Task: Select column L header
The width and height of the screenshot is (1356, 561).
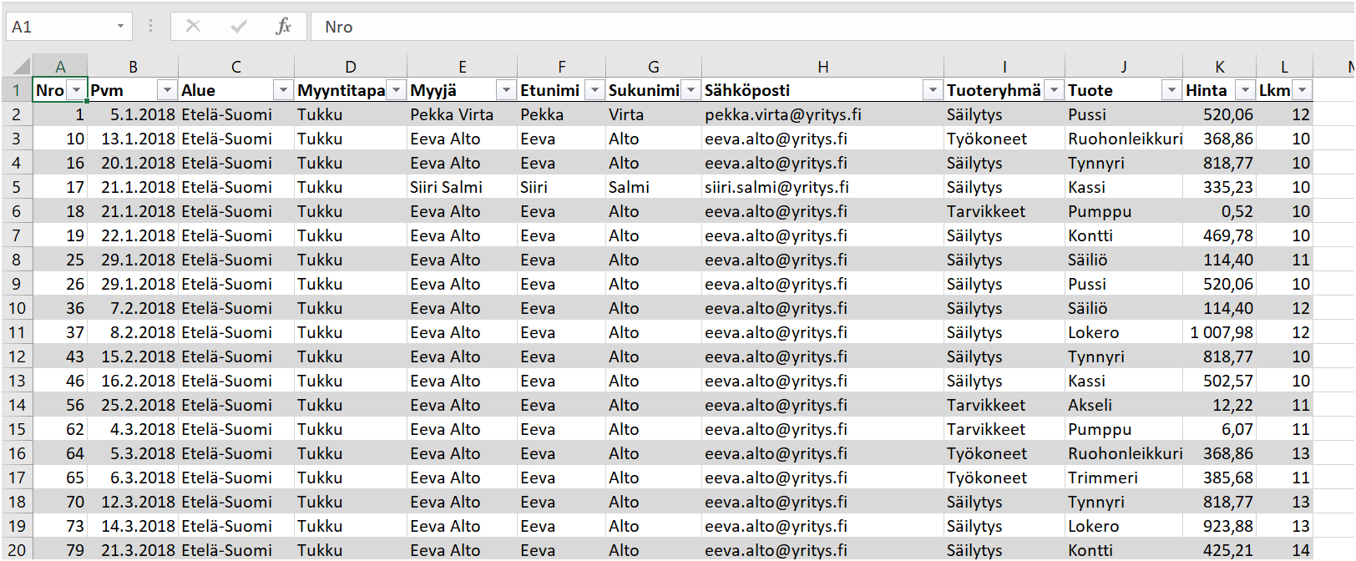Action: (x=1284, y=67)
